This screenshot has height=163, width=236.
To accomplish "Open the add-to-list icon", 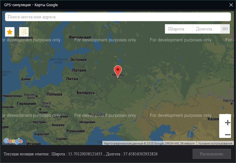I will coord(24,32).
